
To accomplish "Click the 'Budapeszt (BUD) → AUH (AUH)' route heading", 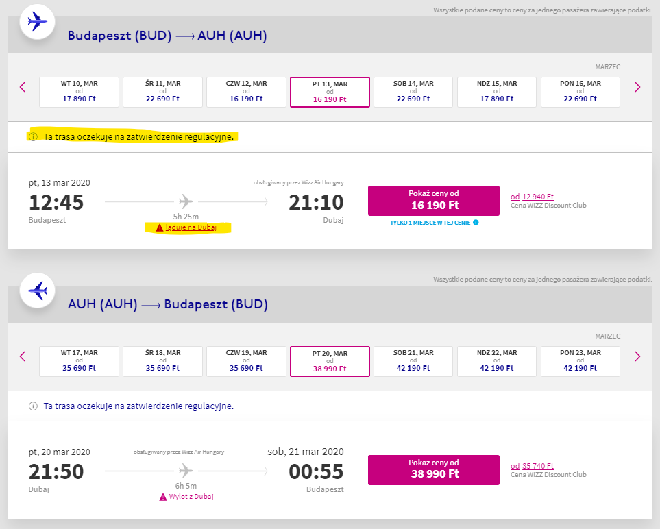I will tap(167, 36).
